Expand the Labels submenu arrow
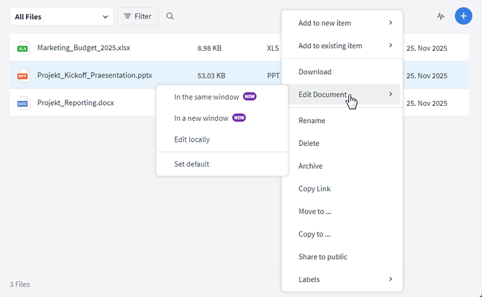Image resolution: width=482 pixels, height=297 pixels. [390, 279]
